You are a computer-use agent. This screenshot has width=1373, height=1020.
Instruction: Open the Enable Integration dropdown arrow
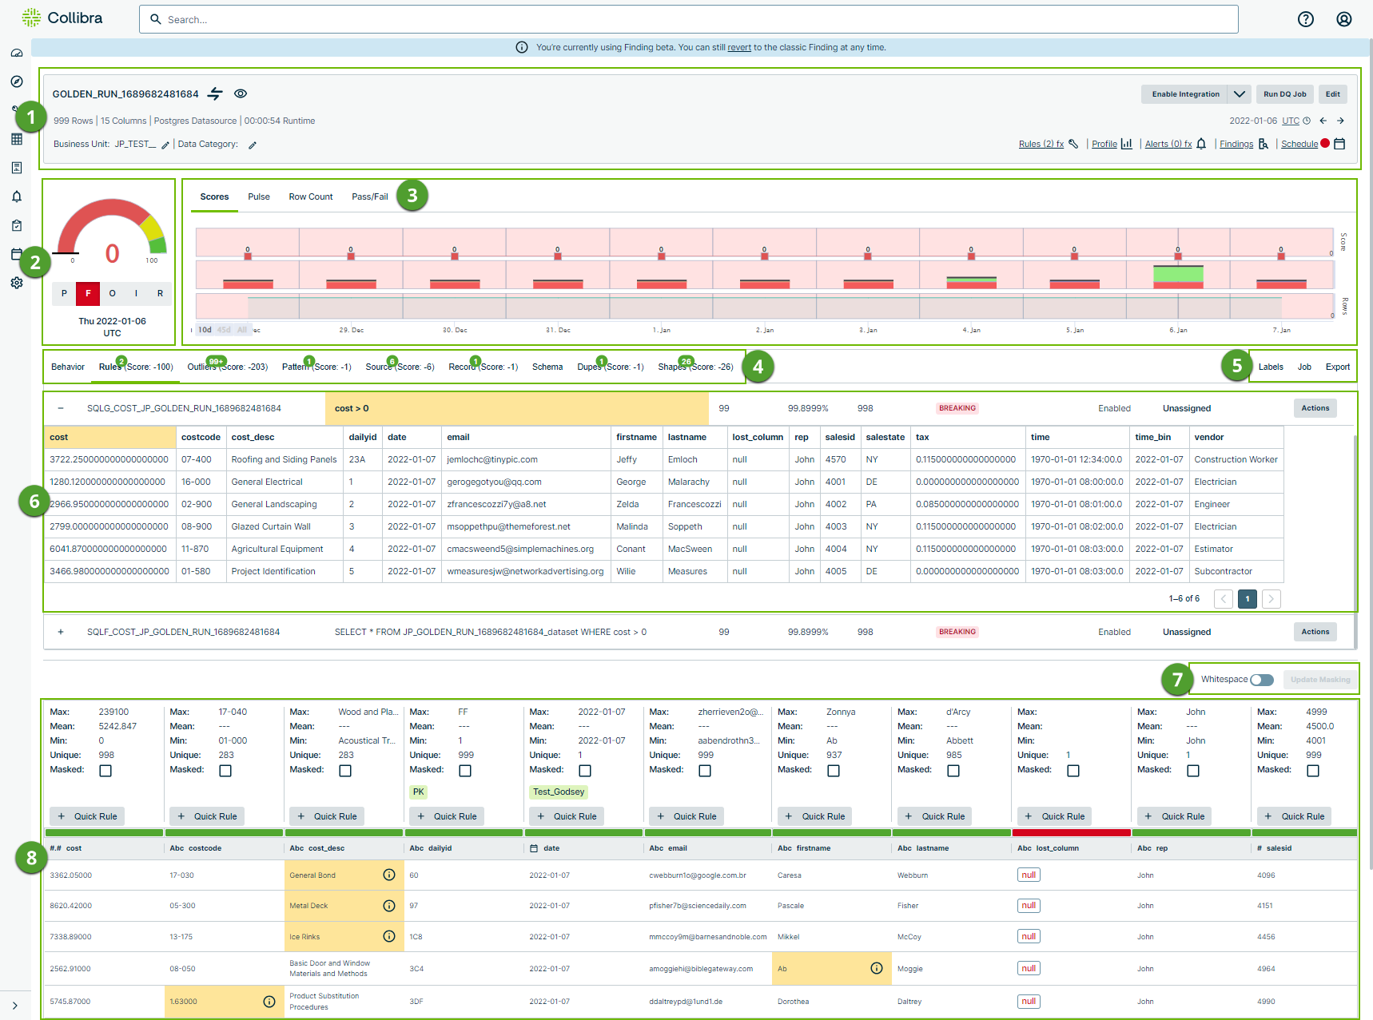click(x=1239, y=94)
